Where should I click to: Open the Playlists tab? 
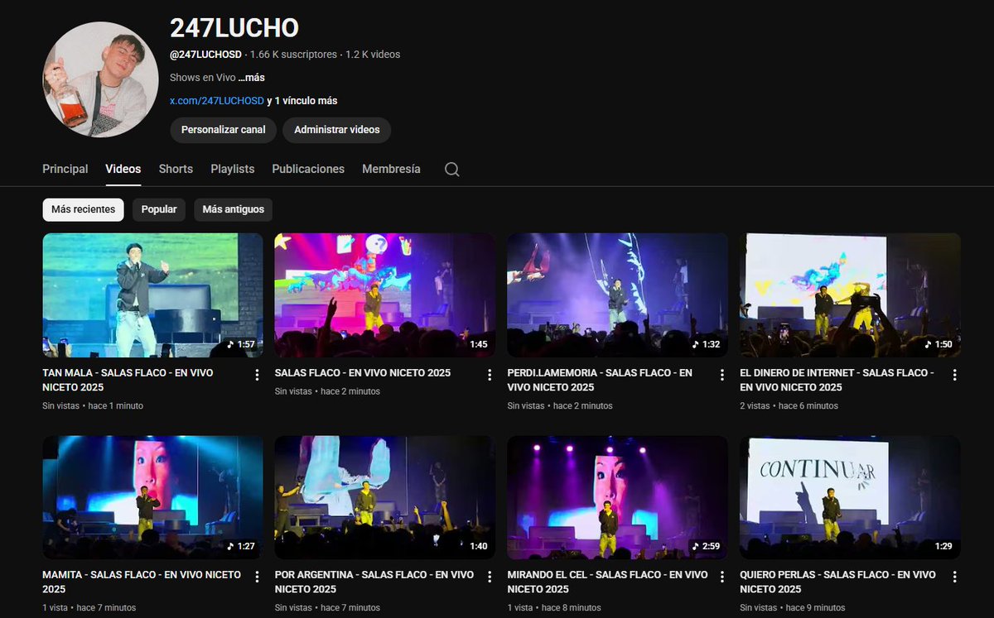point(233,169)
